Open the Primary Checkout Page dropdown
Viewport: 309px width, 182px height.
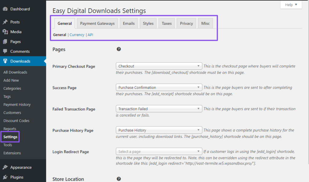coord(159,66)
